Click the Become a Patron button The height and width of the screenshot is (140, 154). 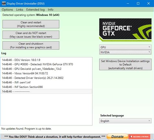click(x=139, y=137)
